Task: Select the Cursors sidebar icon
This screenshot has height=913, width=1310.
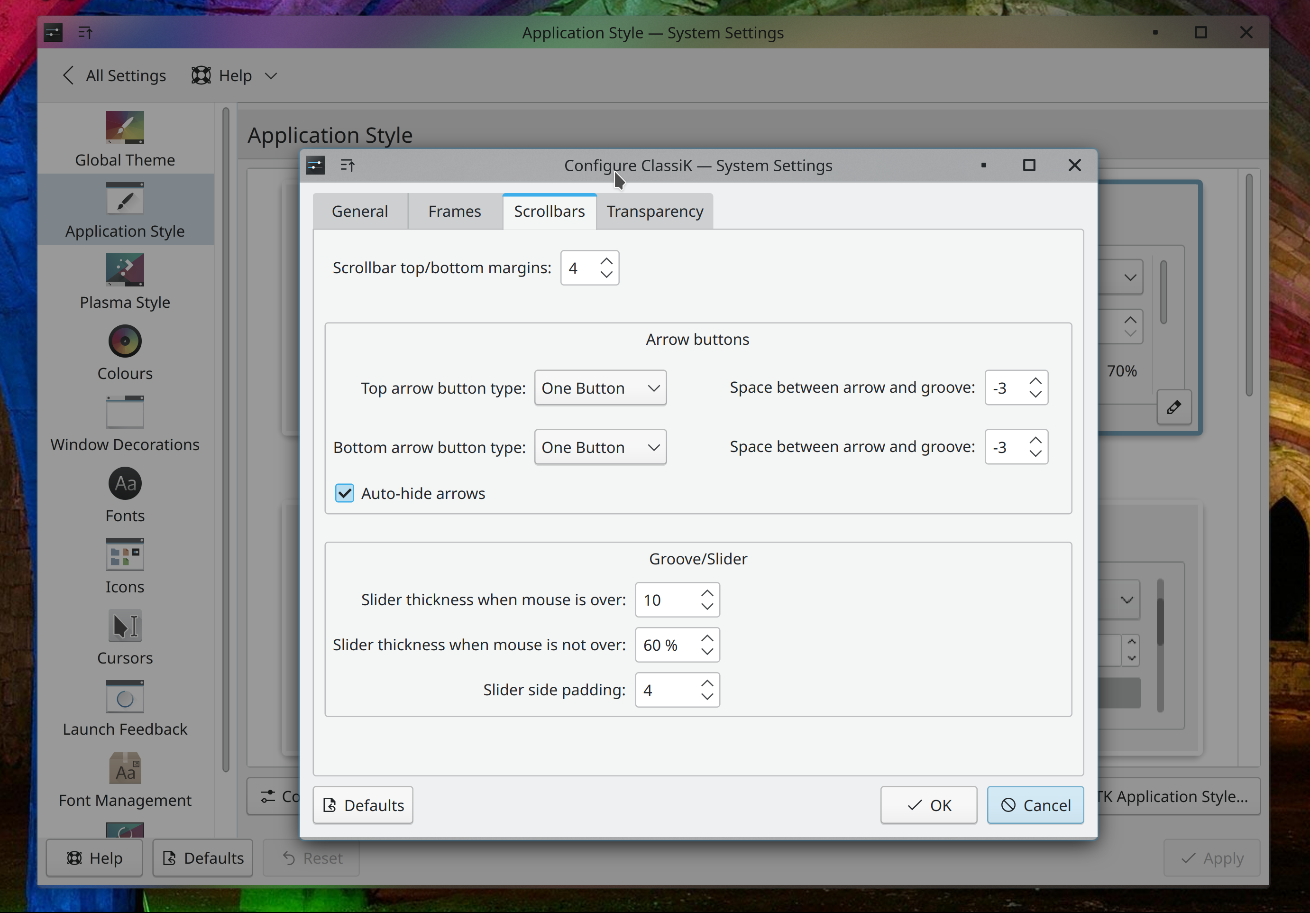Action: (x=124, y=626)
